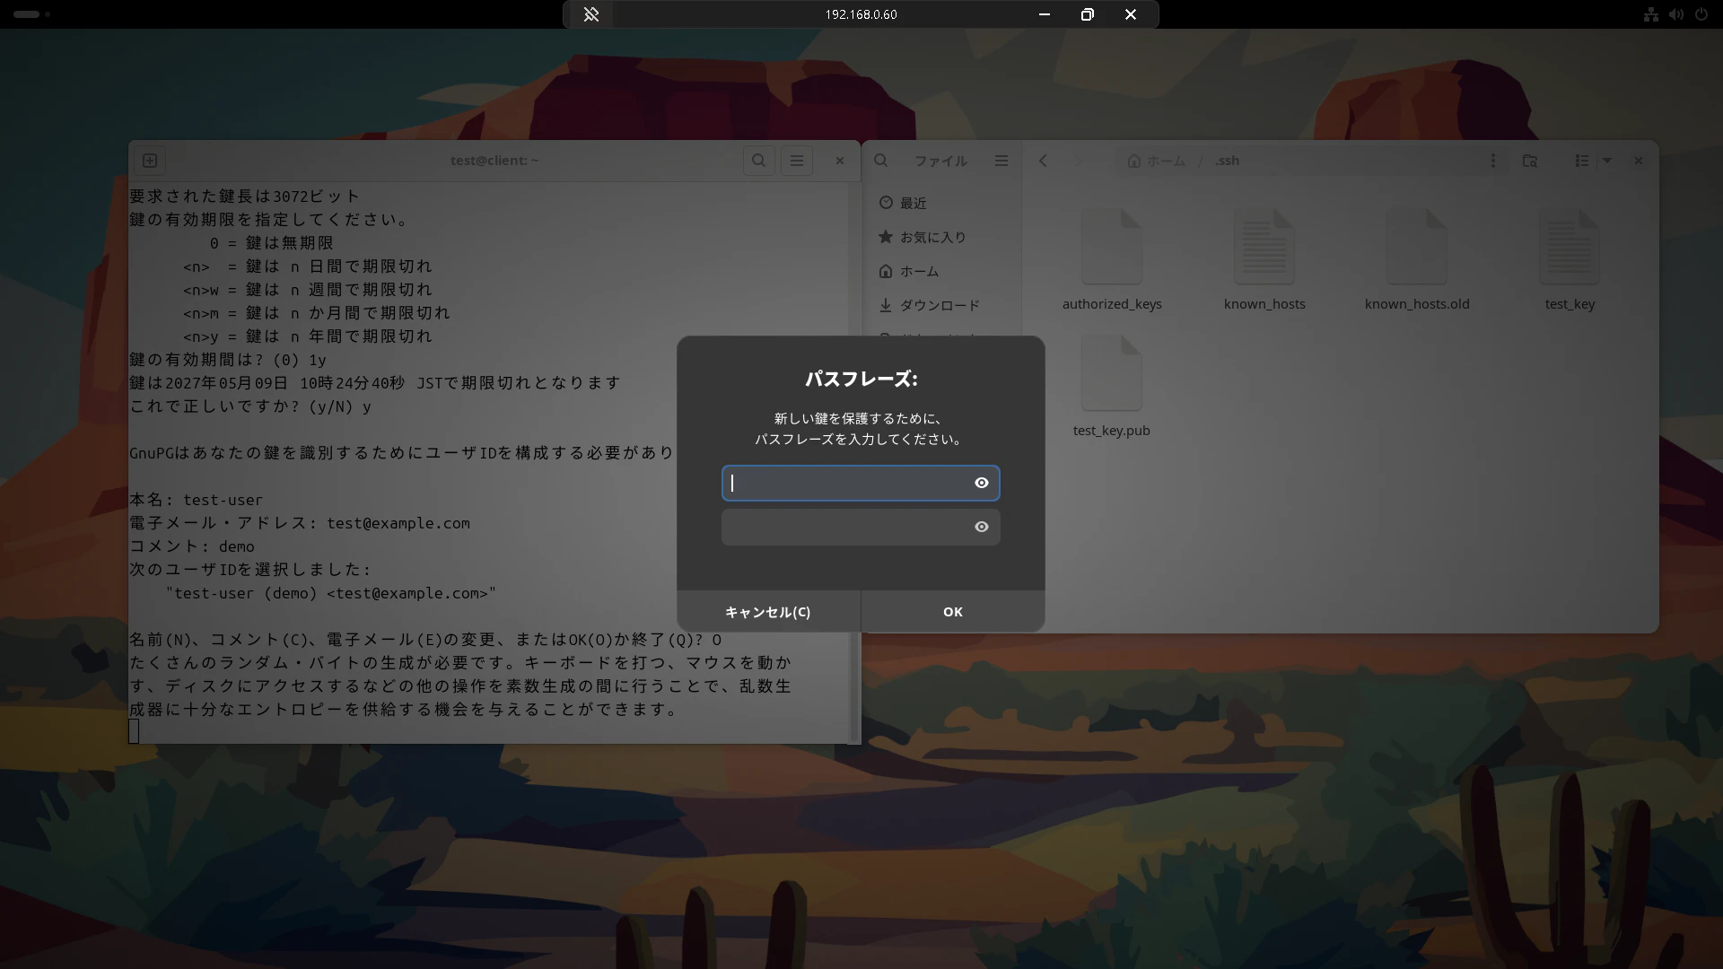1723x969 pixels.
Task: Open the terminal hamburger menu
Action: click(x=797, y=161)
